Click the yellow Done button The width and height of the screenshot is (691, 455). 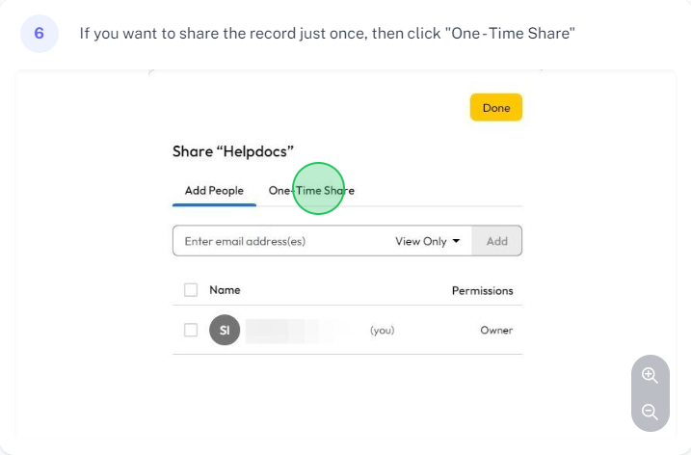pos(496,107)
